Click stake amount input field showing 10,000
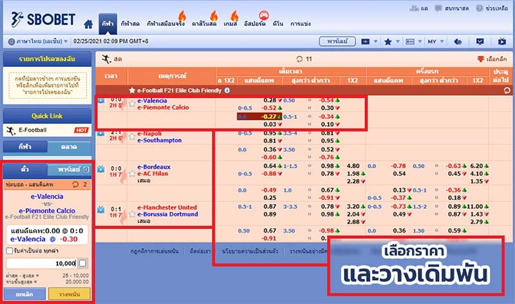Screen dimensions: 515x304 (x=42, y=263)
